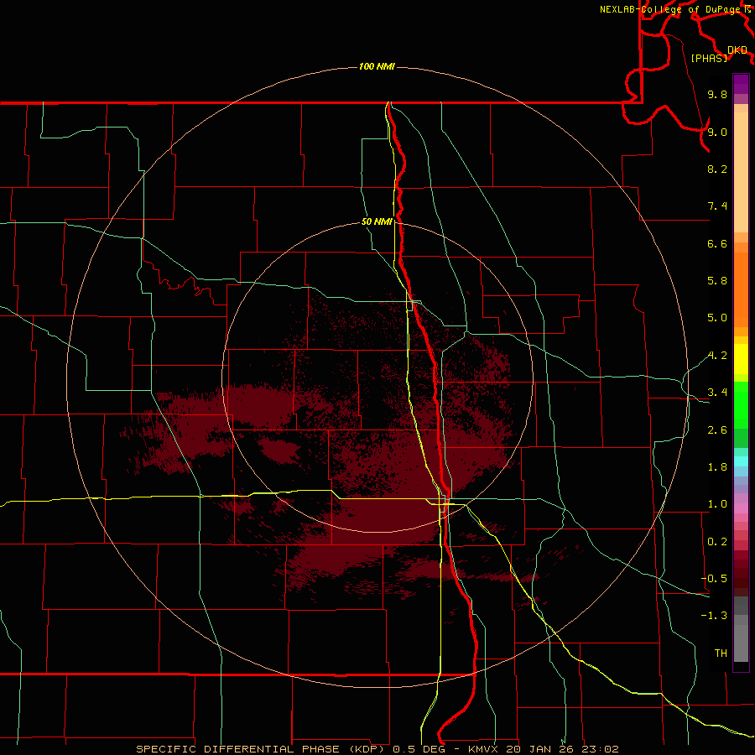The image size is (755, 755).
Task: Click the 9.8 value on the color scale
Action: (717, 94)
